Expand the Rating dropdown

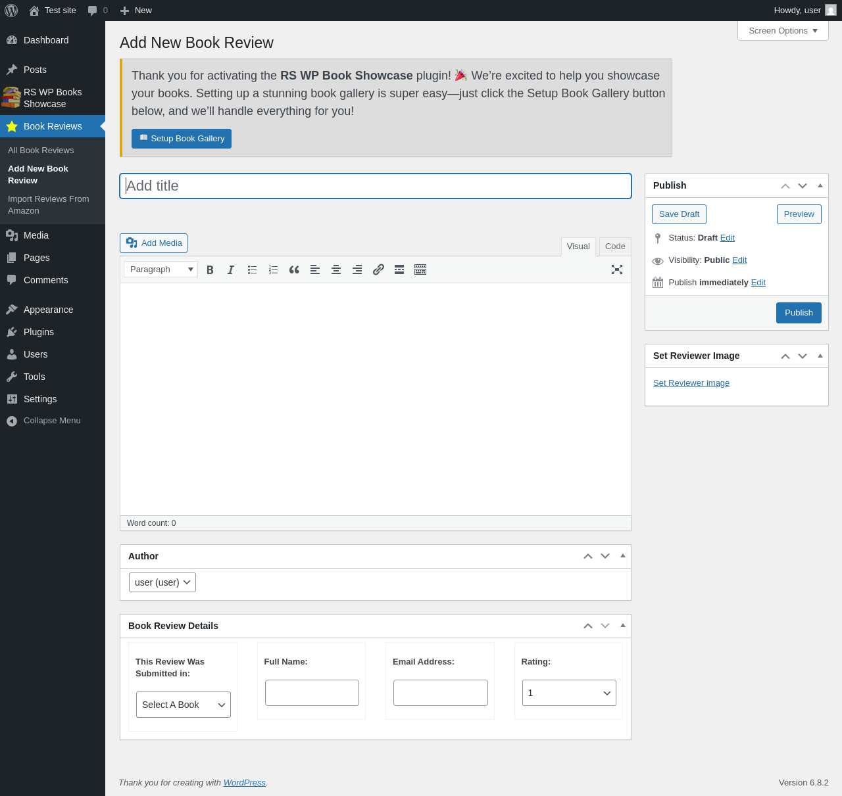pyautogui.click(x=569, y=693)
